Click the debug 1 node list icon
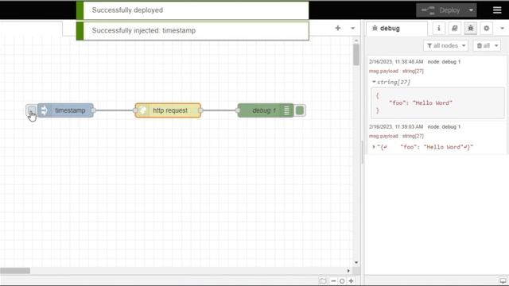The image size is (509, 286). [286, 110]
